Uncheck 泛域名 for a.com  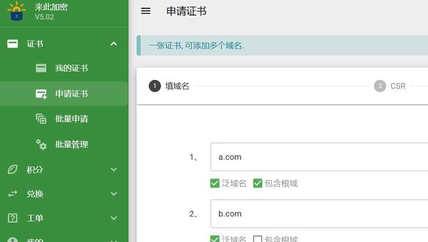[215, 183]
